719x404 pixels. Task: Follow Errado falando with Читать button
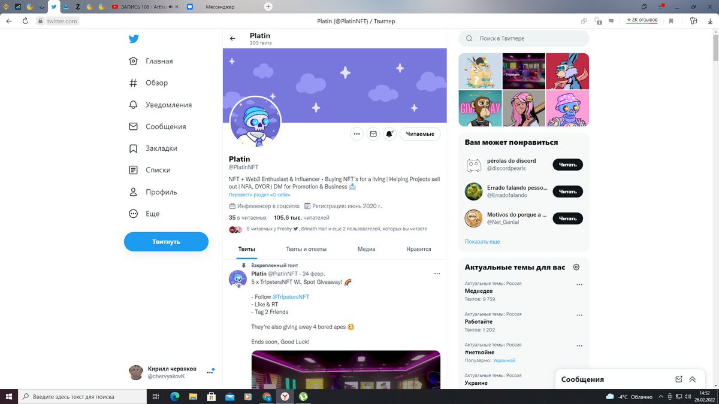click(567, 192)
